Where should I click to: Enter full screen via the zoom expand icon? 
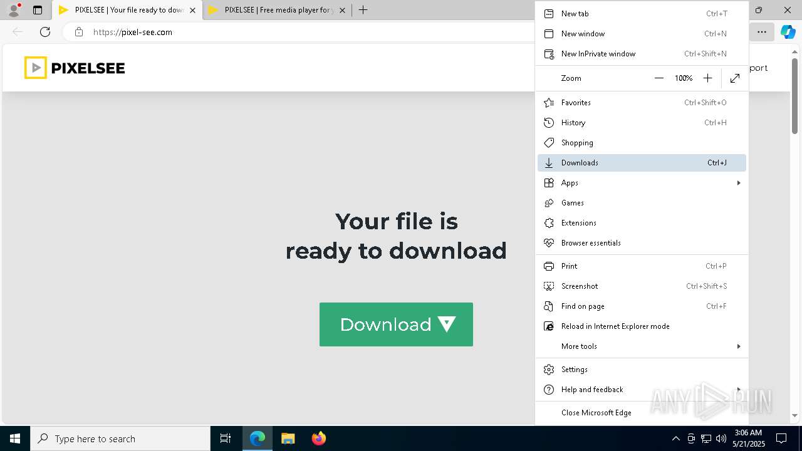[x=735, y=78]
